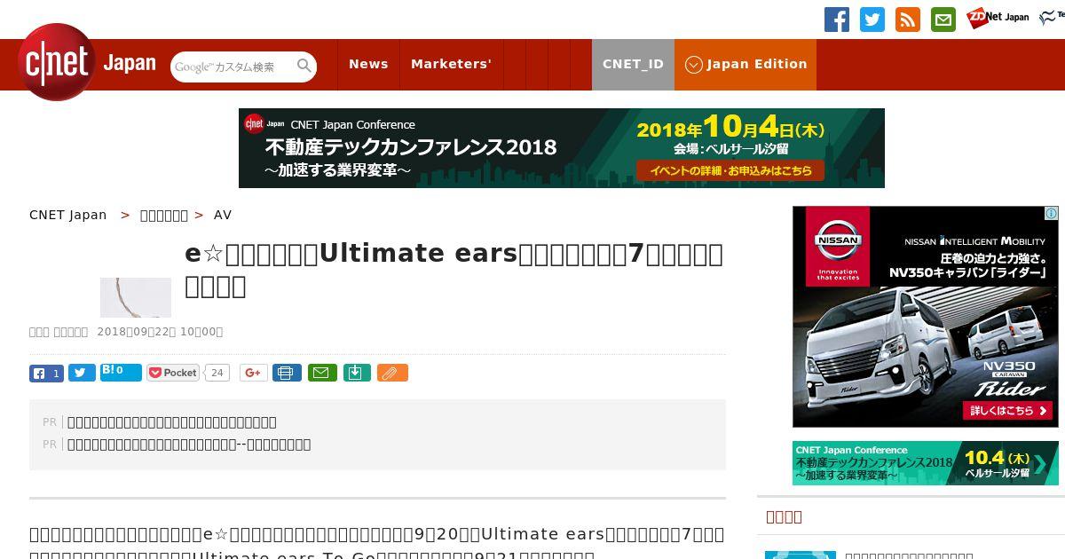Click the CNET Japan breadcrumb link
This screenshot has width=1065, height=559.
coord(68,215)
